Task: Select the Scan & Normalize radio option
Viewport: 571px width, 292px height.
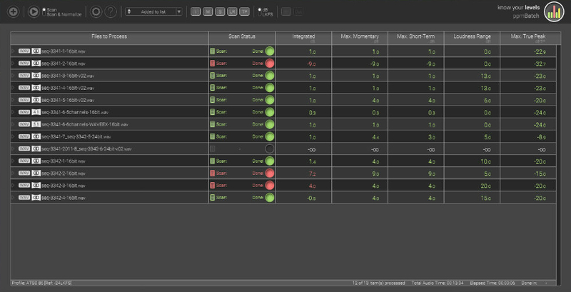Action: 45,14
